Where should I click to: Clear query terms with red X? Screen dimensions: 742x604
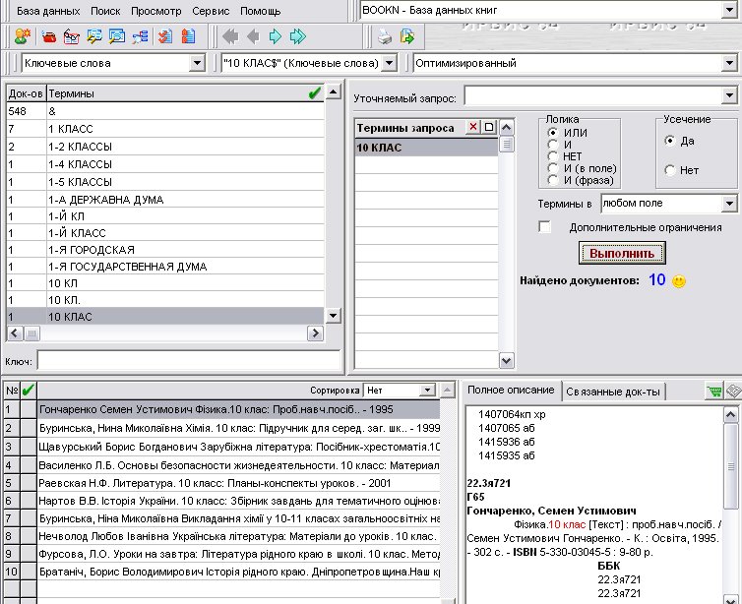tap(472, 127)
